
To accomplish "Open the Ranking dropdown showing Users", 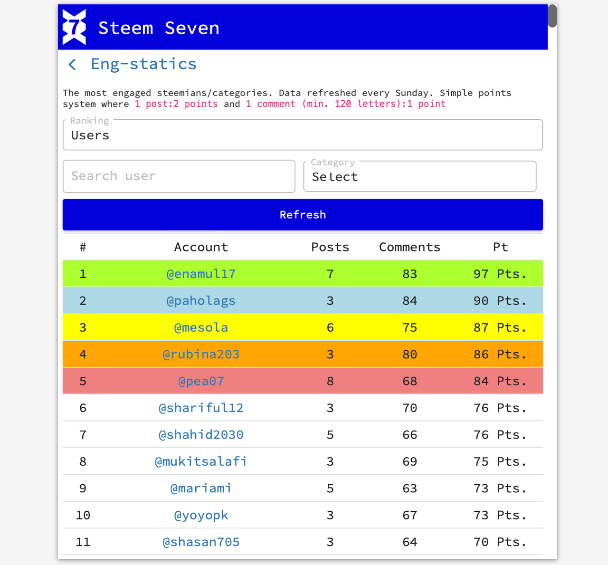I will 303,135.
